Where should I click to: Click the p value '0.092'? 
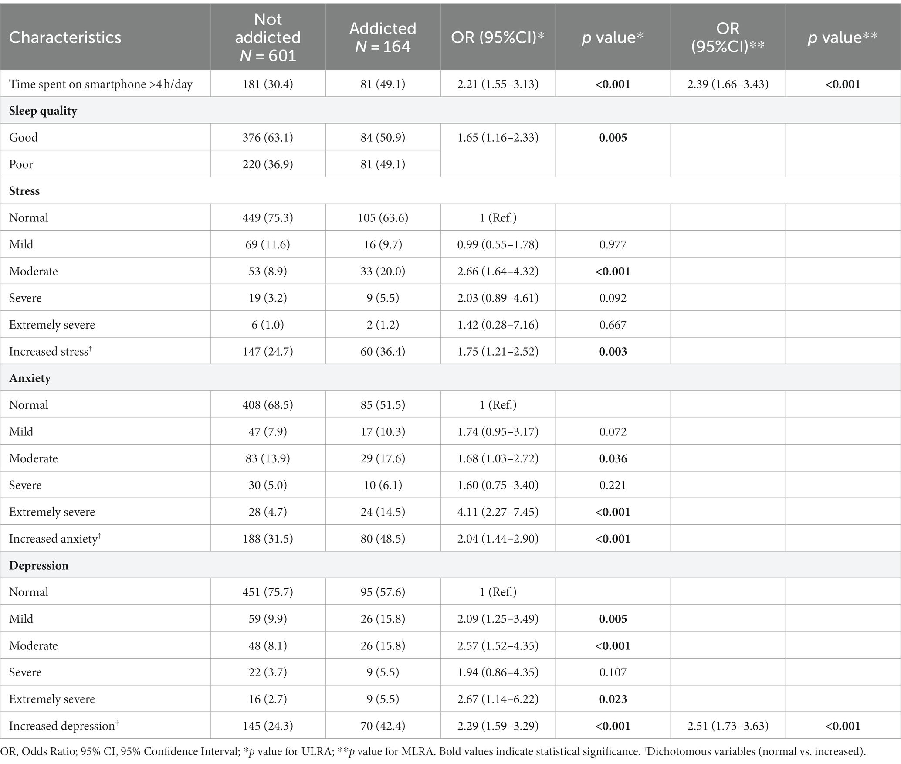point(613,298)
